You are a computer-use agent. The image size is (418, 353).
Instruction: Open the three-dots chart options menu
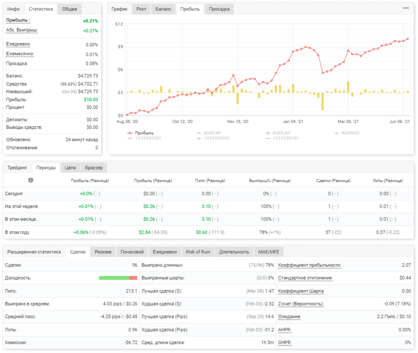pyautogui.click(x=405, y=8)
